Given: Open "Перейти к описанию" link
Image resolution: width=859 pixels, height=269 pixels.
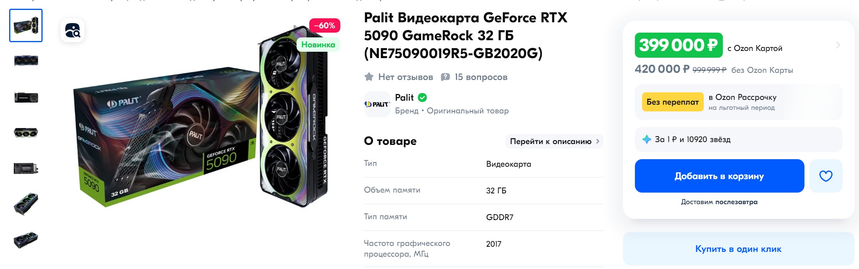Looking at the screenshot, I should click(554, 141).
